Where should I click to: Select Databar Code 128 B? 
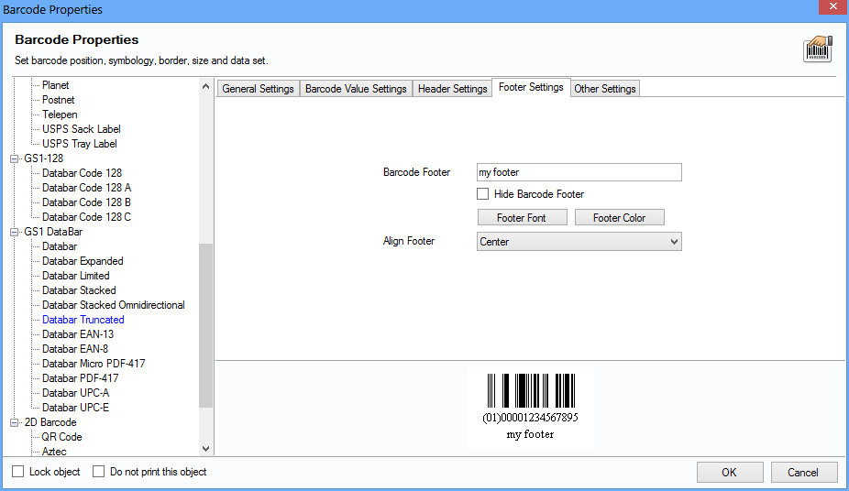(x=86, y=202)
